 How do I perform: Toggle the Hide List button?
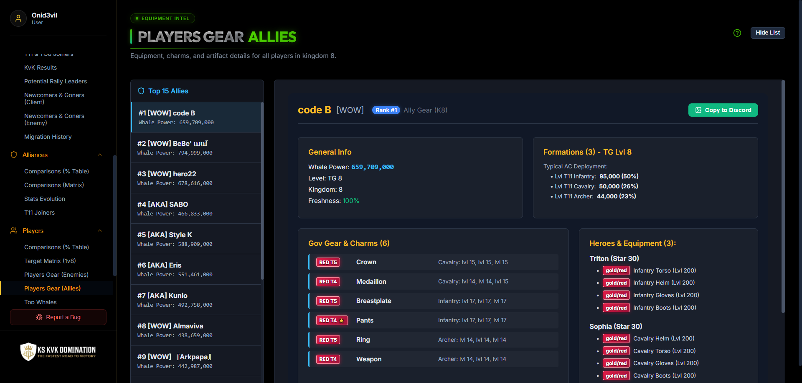[x=768, y=33]
